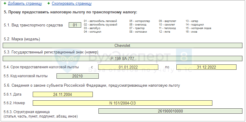
Task: Click the structural unit field 261900010000
Action: click(x=170, y=111)
